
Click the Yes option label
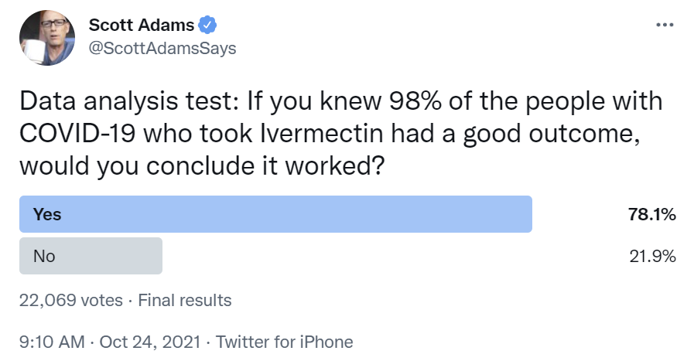click(47, 215)
